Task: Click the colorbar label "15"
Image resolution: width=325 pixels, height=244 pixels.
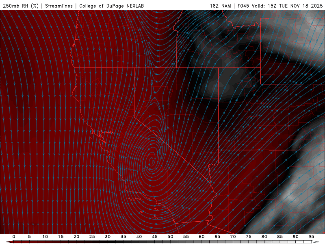Action: 61,237
